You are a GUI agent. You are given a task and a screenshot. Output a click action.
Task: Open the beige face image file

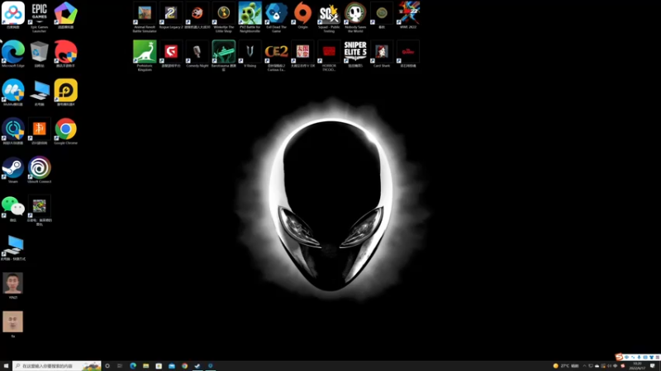point(13,324)
